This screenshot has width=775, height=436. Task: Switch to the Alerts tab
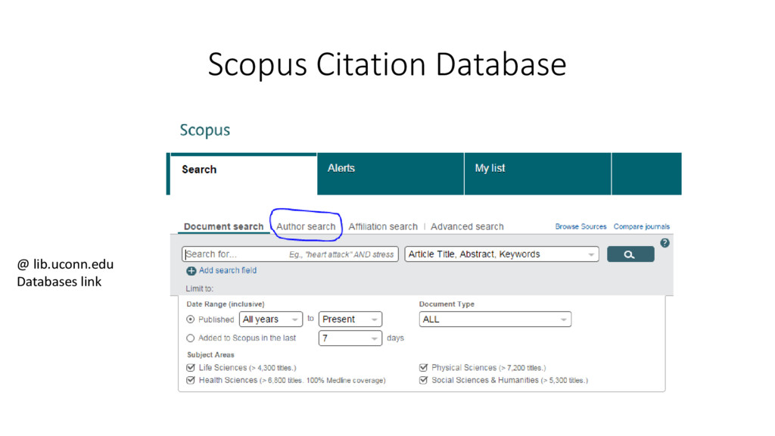391,174
